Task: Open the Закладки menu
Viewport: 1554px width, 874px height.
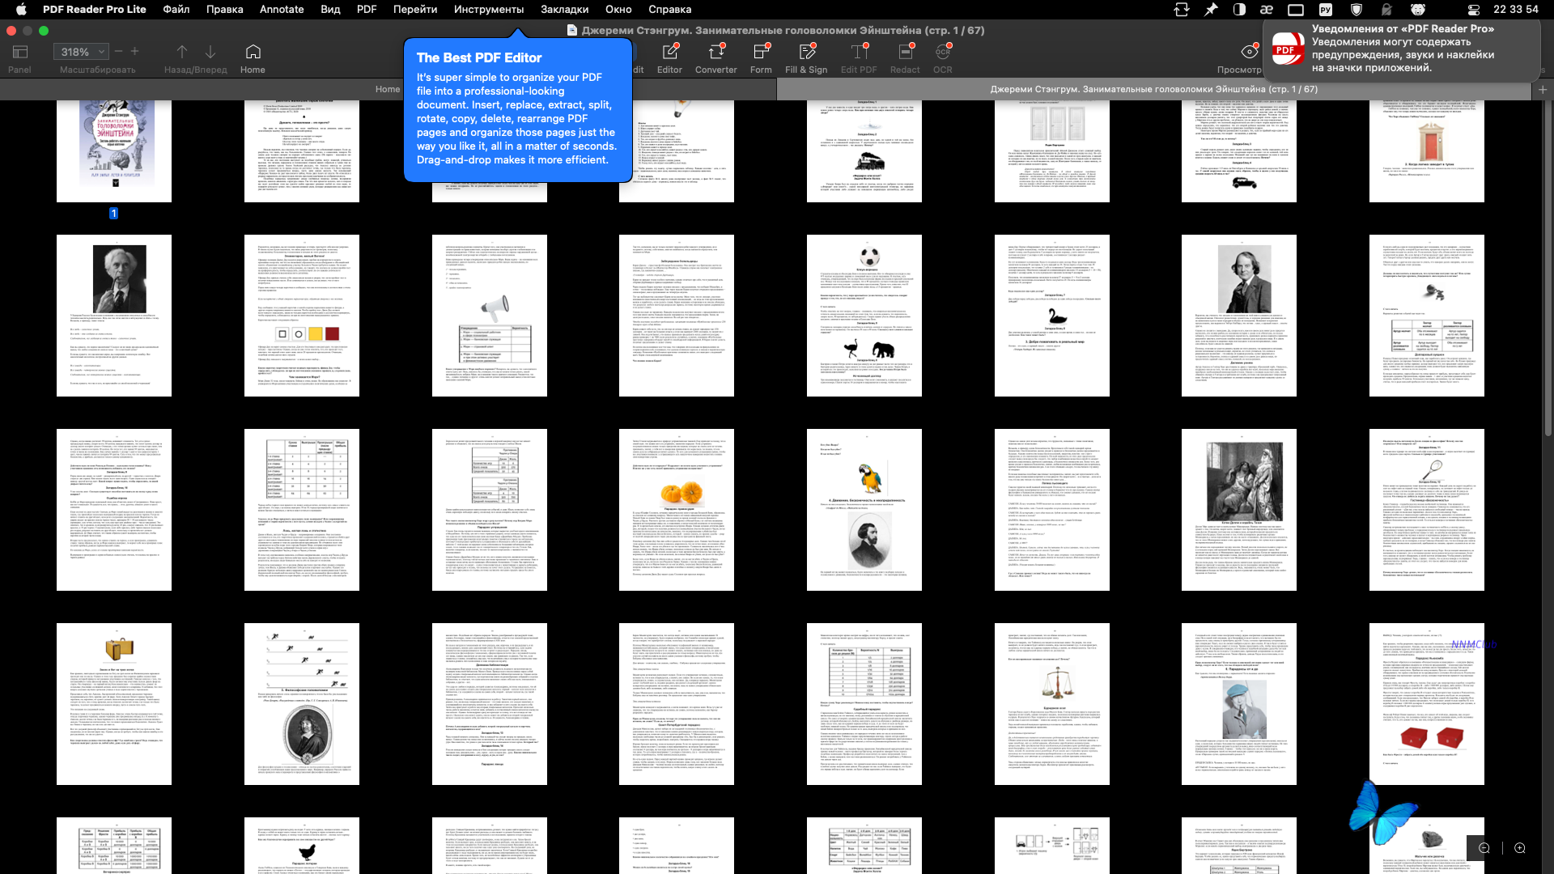Action: [x=564, y=10]
